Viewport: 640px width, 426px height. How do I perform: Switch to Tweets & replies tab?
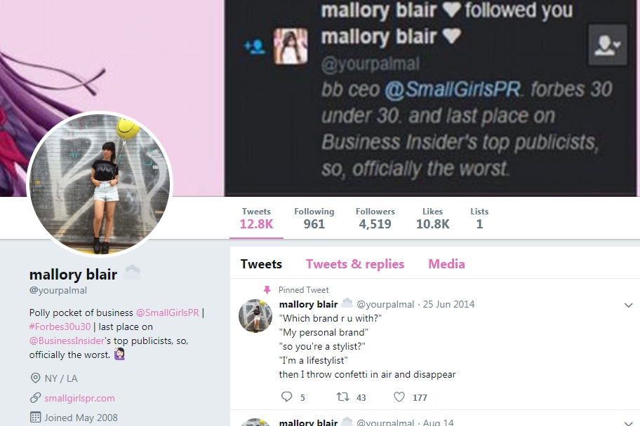pos(355,263)
